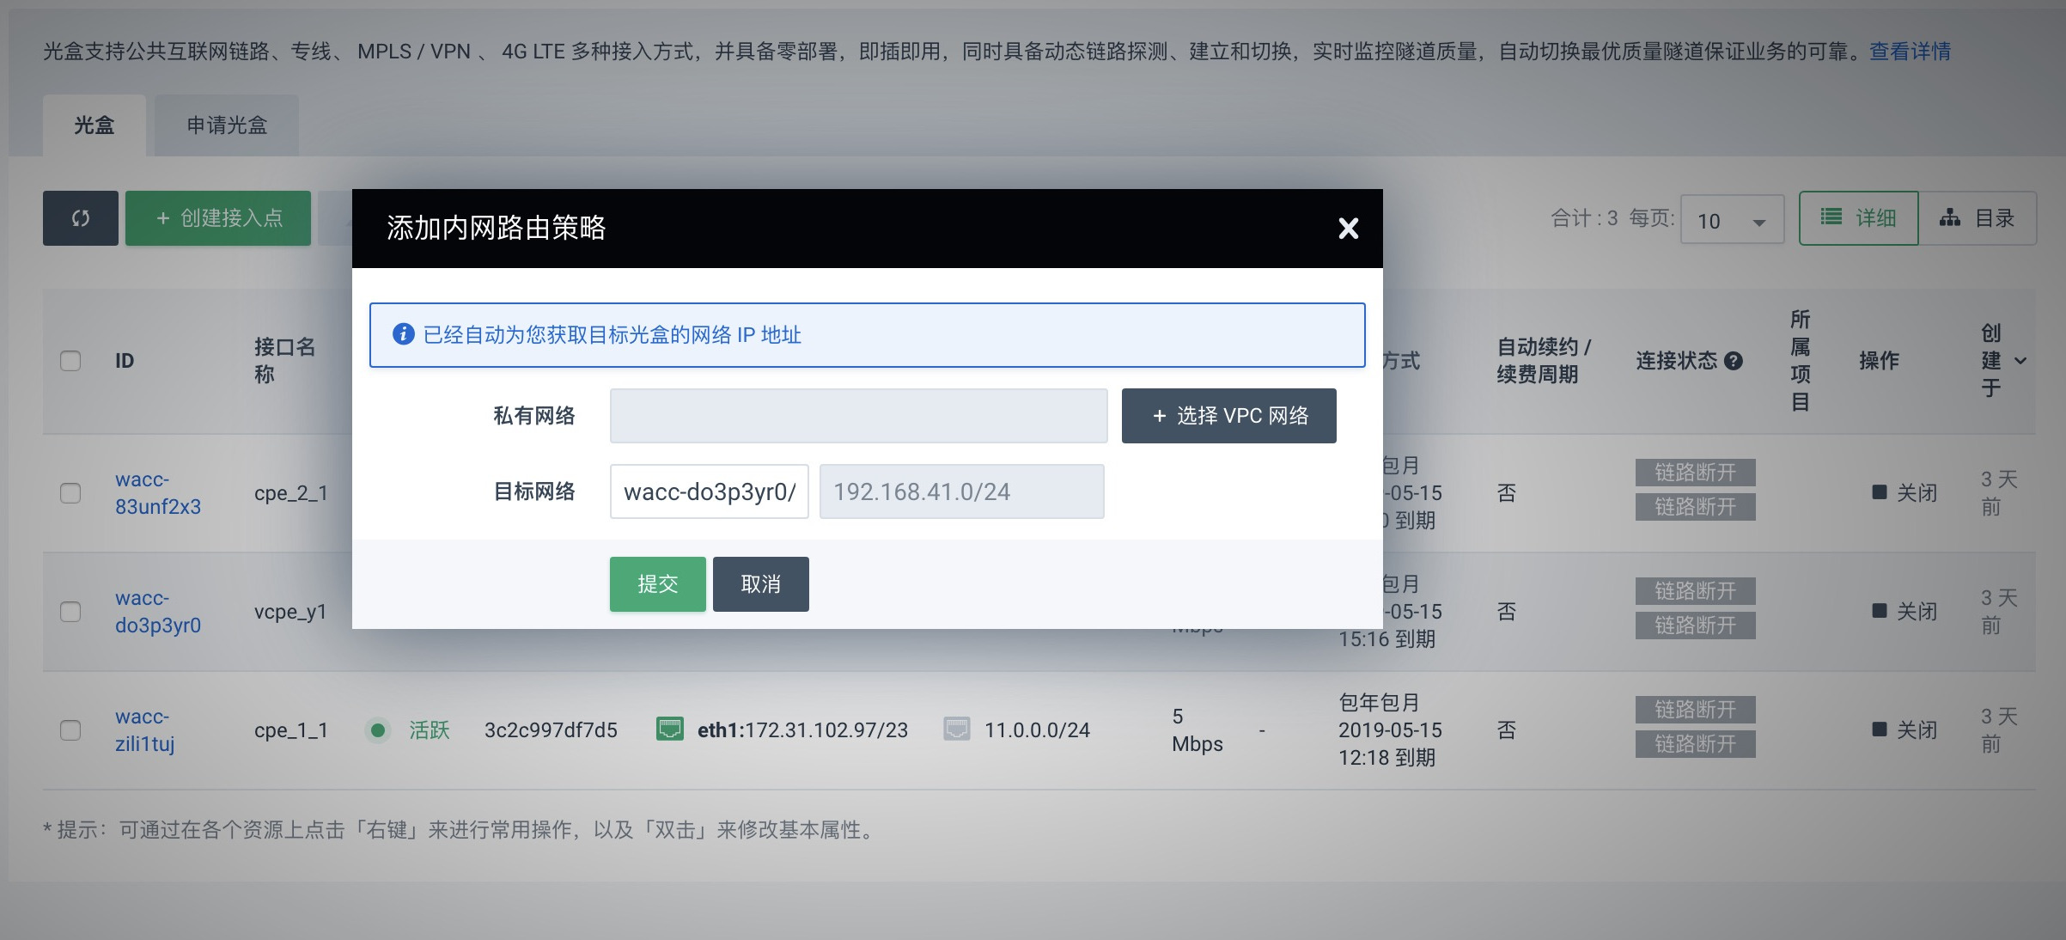
Task: Click the 自动续约 / 续费周期 column header
Action: click(x=1544, y=361)
